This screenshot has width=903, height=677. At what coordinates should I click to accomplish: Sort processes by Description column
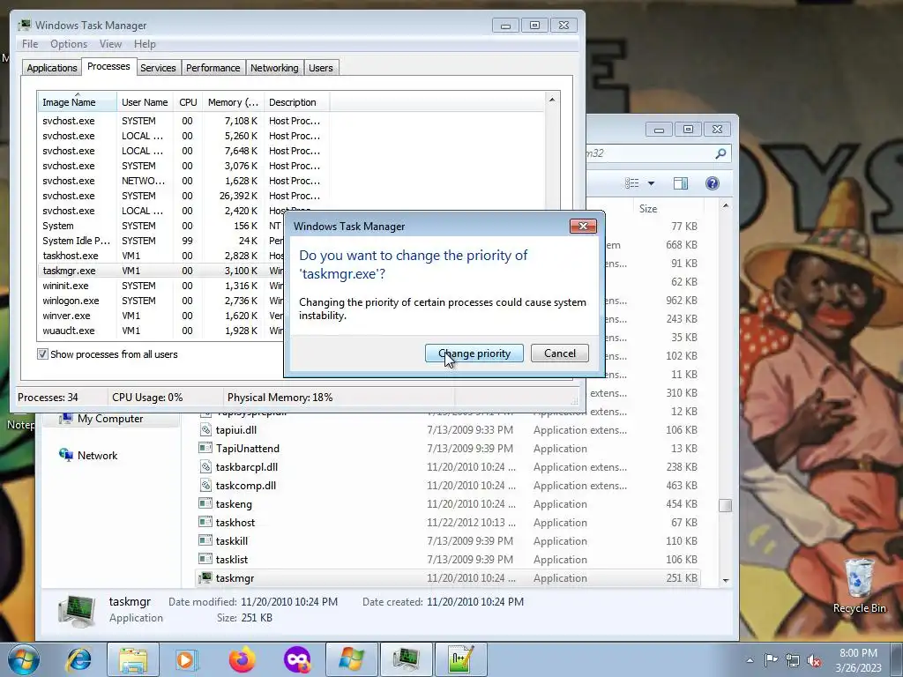pyautogui.click(x=296, y=102)
